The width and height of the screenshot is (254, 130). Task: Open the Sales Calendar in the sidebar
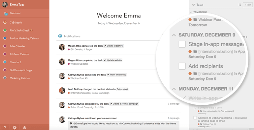17,46
